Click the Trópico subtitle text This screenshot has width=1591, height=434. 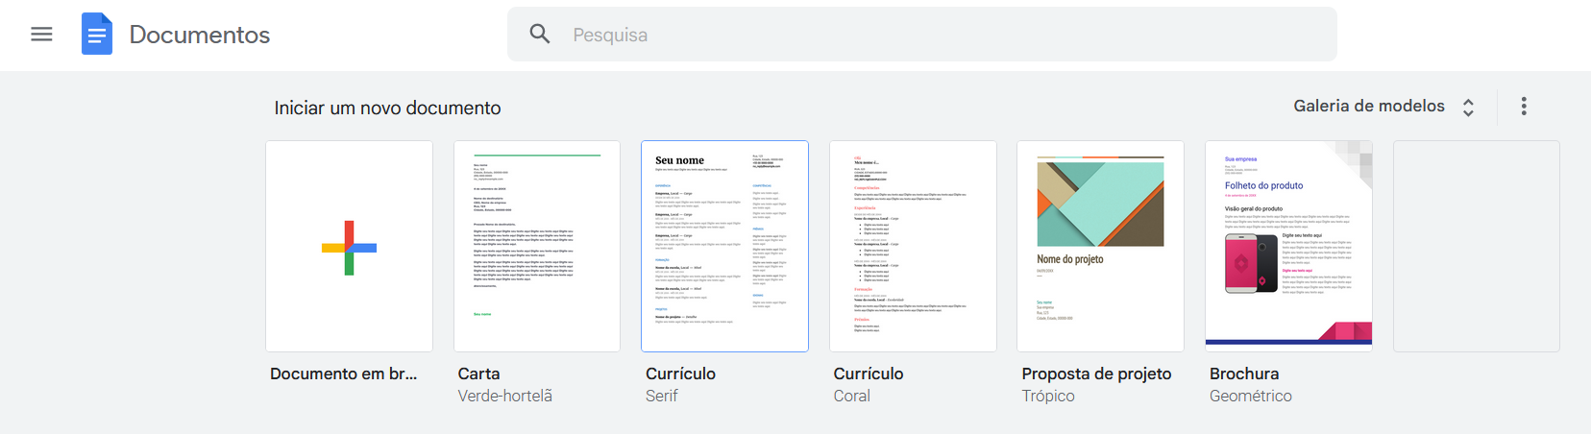coord(1048,396)
